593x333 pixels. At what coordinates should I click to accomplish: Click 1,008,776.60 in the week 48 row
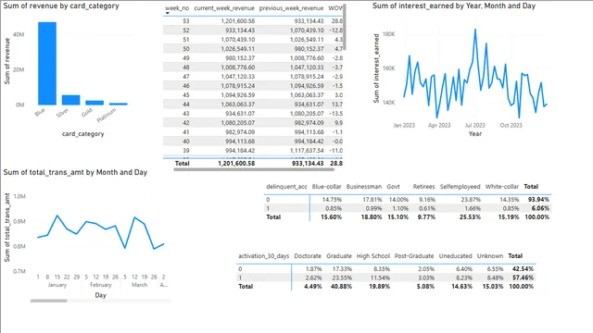point(238,68)
